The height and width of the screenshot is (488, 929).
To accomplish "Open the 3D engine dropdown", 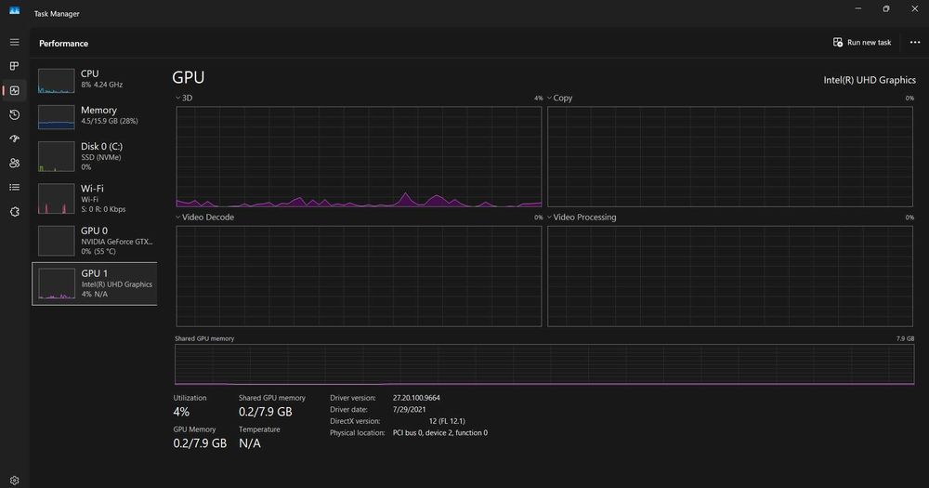I will pos(184,98).
